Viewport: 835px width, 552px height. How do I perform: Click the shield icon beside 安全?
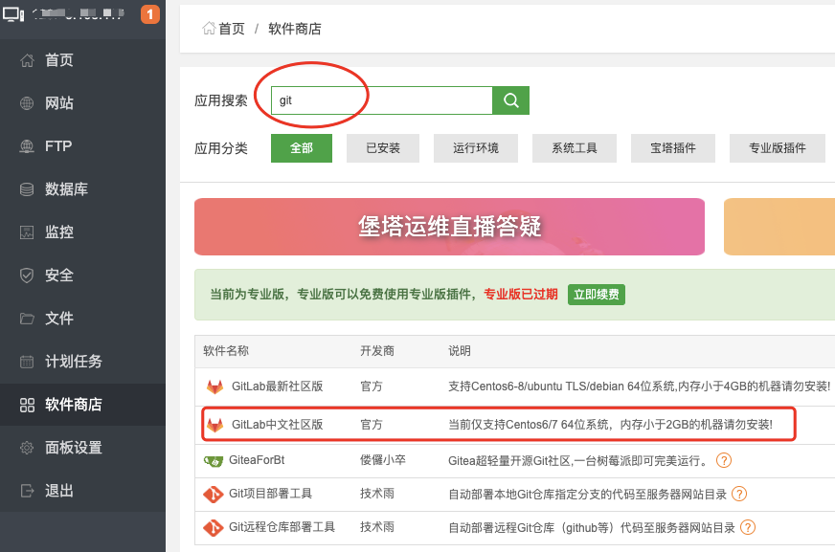pos(27,276)
